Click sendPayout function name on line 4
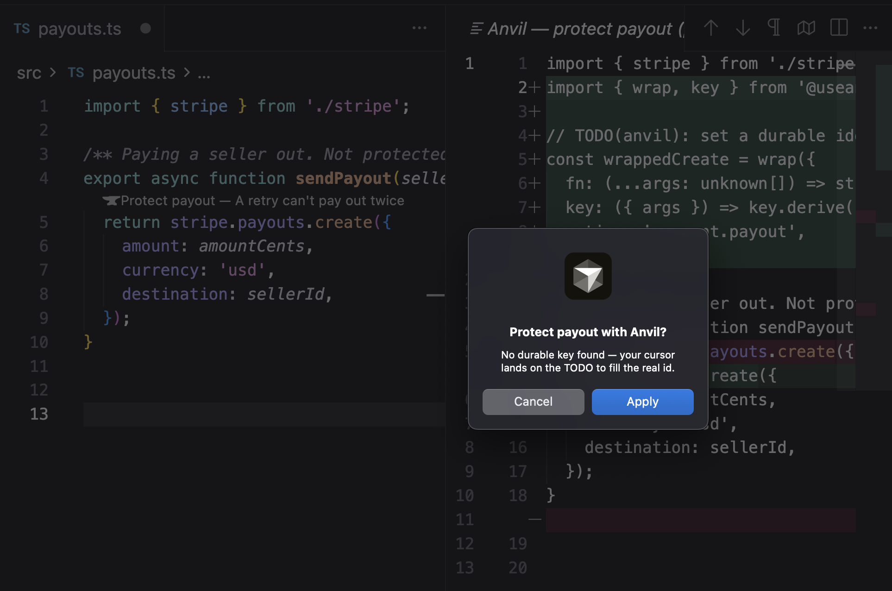Screen dimensions: 892x591 [x=343, y=178]
